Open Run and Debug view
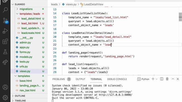Screen dimensions: 182x102 coord(5,31)
